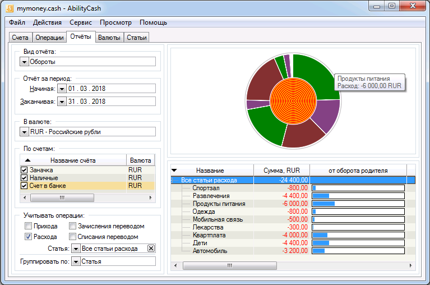Click the striped center of pie chart
This screenshot has width=430, height=285.
coord(293,101)
